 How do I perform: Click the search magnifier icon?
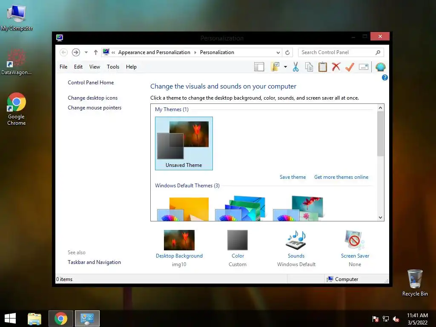[378, 52]
